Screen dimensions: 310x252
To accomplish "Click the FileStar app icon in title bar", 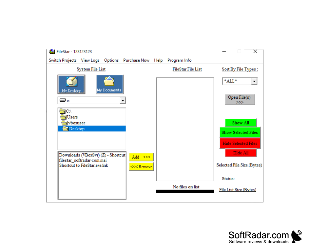I will tap(52, 51).
